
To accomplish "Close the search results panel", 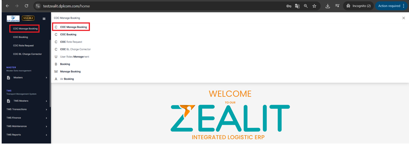I will (403, 18).
